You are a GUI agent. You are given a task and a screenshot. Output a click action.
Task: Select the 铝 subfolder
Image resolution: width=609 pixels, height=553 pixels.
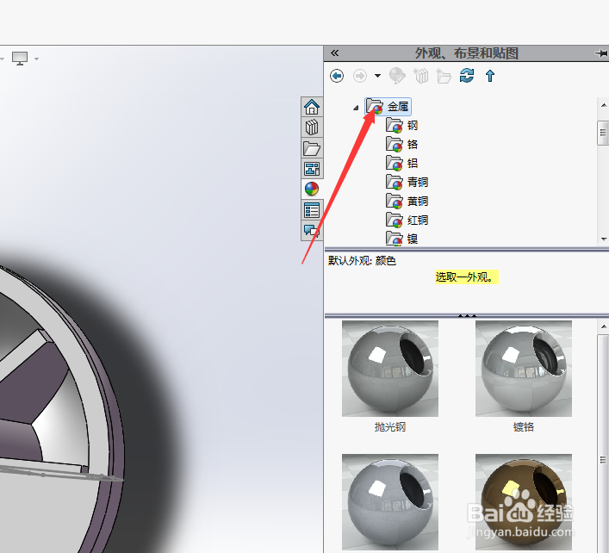pyautogui.click(x=402, y=163)
